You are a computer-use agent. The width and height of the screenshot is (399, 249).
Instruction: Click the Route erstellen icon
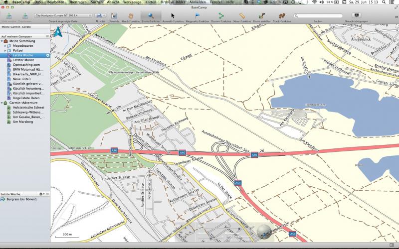point(261,16)
